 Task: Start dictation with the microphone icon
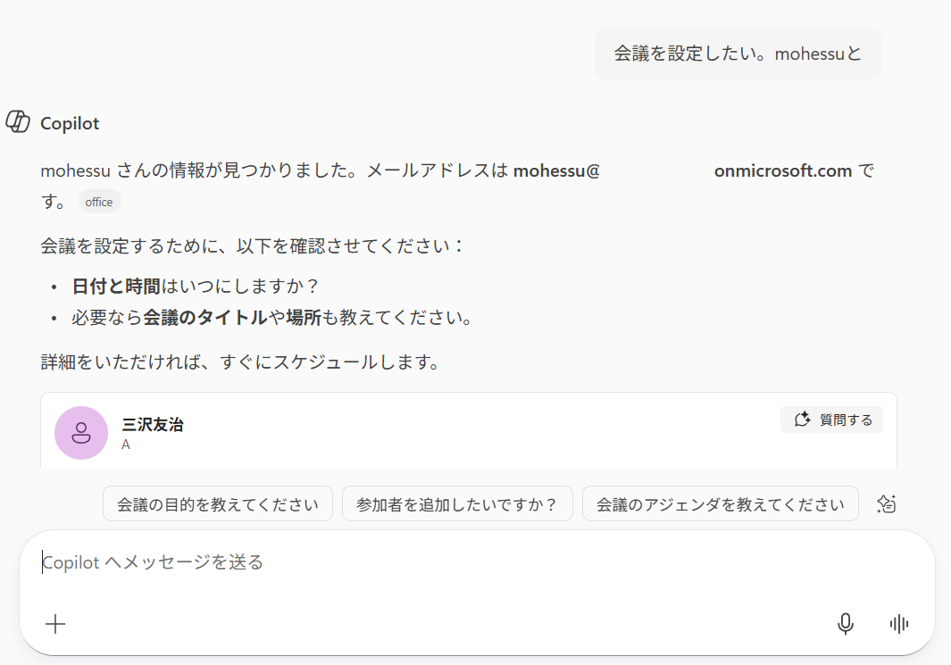click(x=845, y=624)
